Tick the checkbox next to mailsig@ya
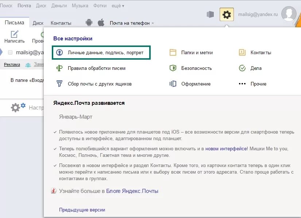 click(x=10, y=52)
